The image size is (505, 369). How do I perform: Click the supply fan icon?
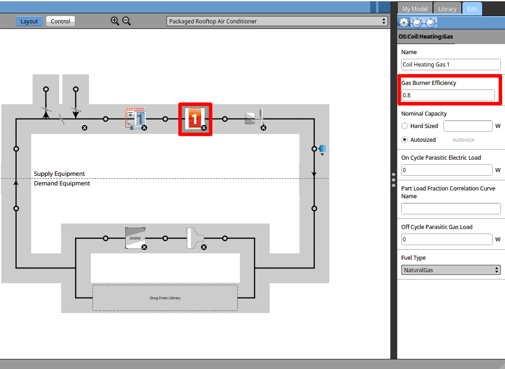click(255, 118)
